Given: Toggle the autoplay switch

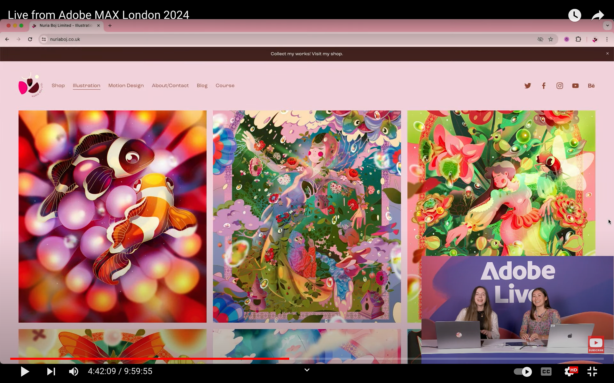Looking at the screenshot, I should pyautogui.click(x=523, y=372).
